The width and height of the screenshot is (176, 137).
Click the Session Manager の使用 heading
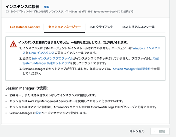[x=27, y=88]
